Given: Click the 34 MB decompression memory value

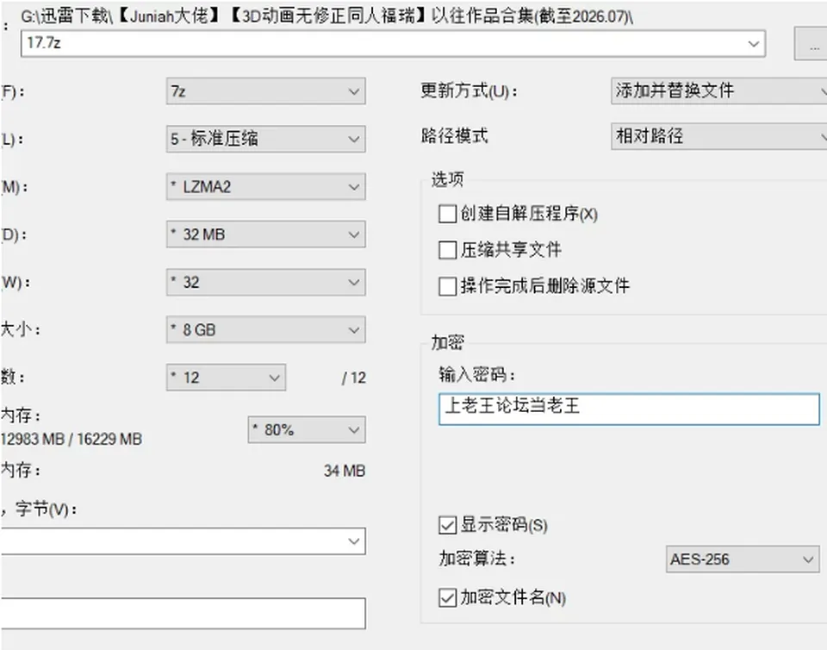Looking at the screenshot, I should click(x=345, y=471).
